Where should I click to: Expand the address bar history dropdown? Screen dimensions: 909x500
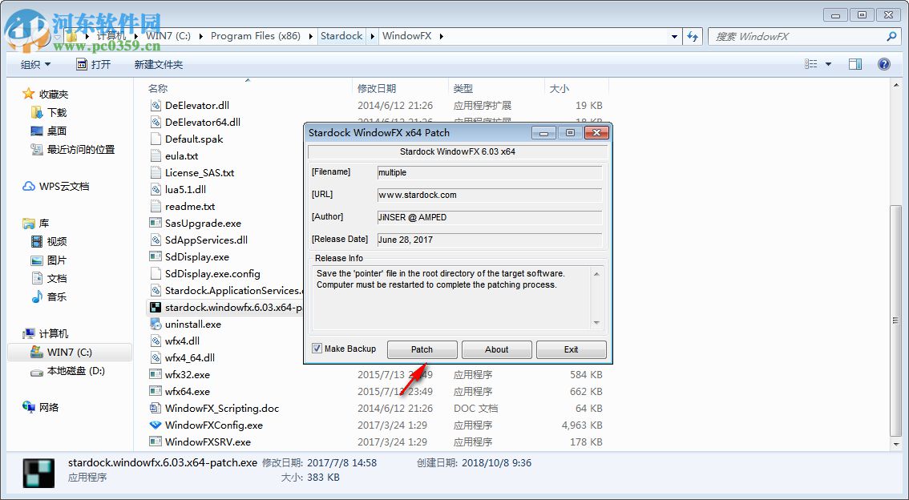[x=674, y=36]
